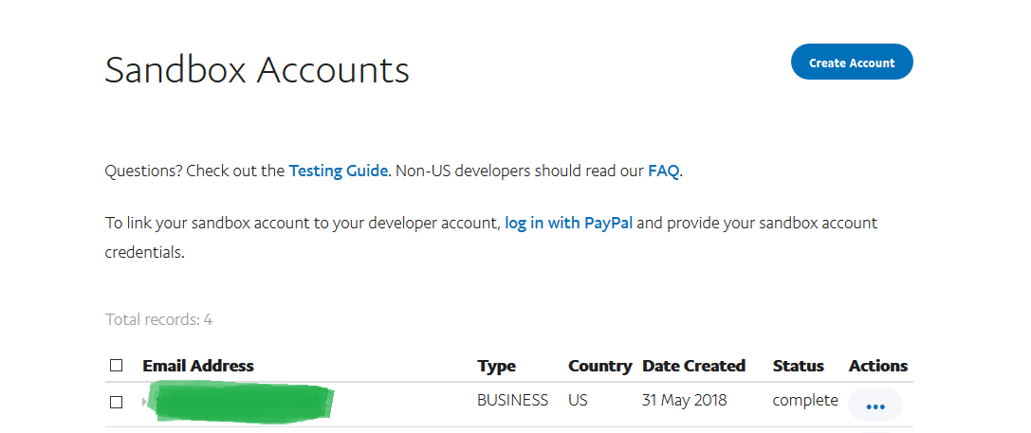Click the Actions column header
1031x433 pixels.
[x=877, y=366]
